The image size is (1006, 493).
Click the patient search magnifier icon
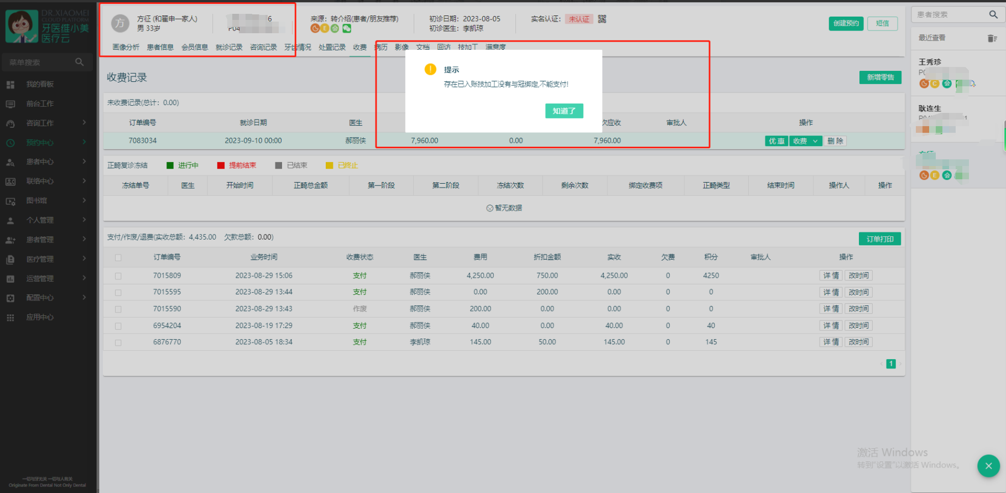tap(993, 14)
